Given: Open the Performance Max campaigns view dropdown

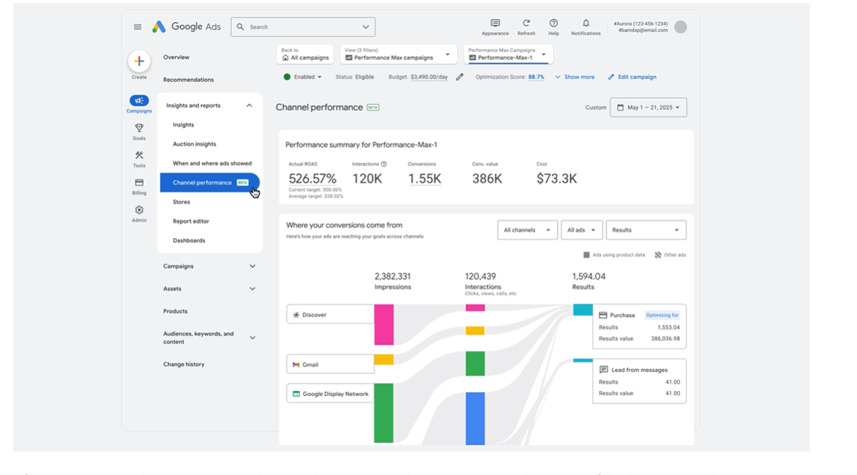Looking at the screenshot, I should [x=398, y=54].
